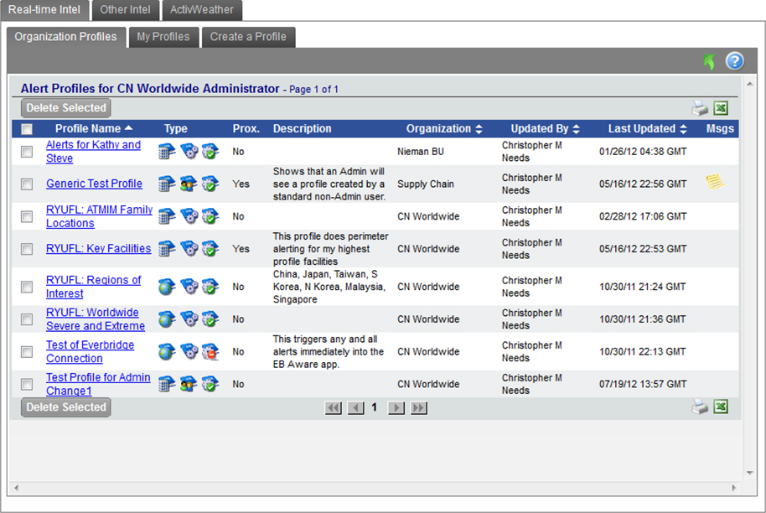Screen dimensions: 766x513
Task: Click building type icon in Key Facilities row
Action: pyautogui.click(x=166, y=249)
